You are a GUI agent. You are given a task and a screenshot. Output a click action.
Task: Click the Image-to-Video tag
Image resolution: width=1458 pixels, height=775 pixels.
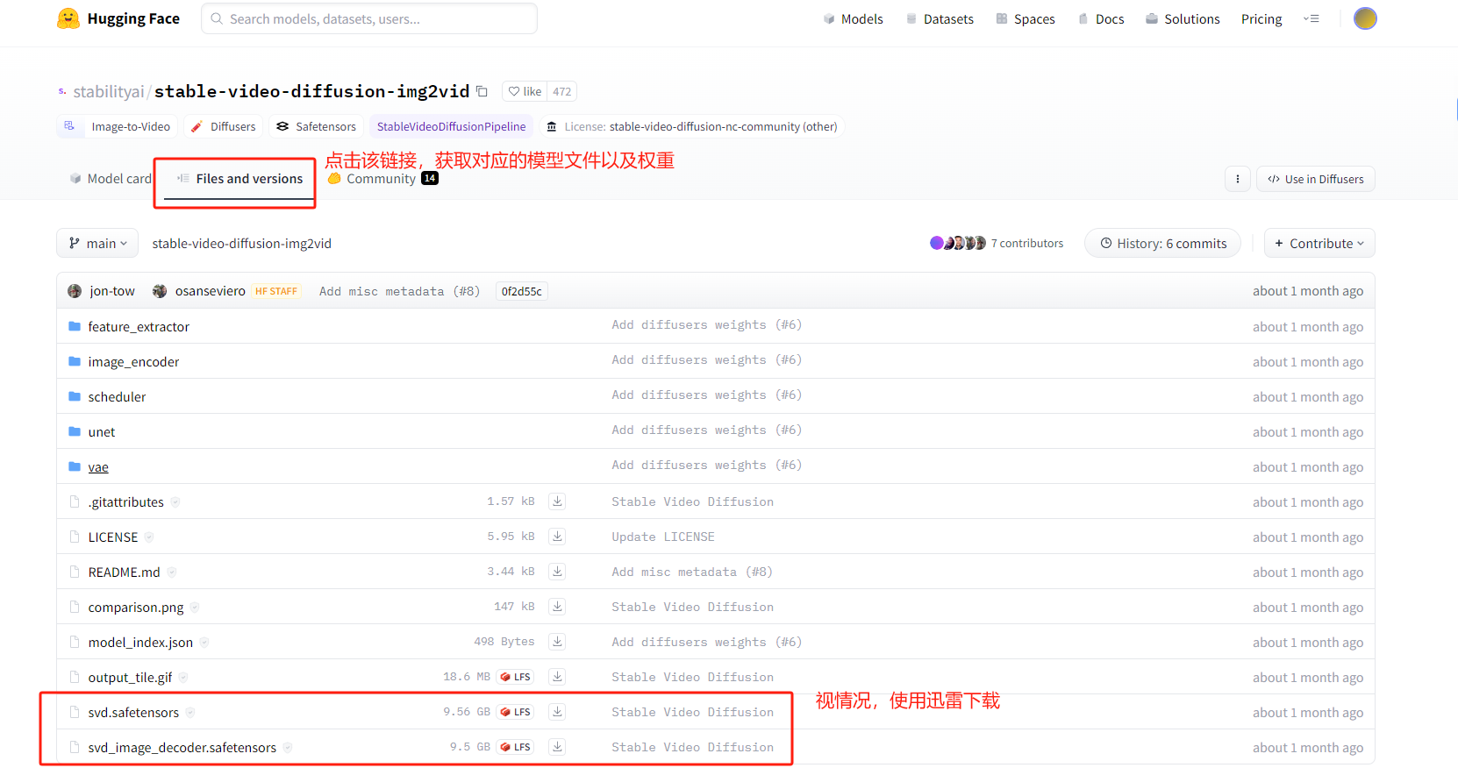pos(118,126)
